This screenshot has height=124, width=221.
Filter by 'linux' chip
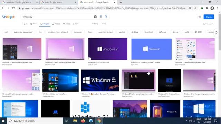(90, 32)
